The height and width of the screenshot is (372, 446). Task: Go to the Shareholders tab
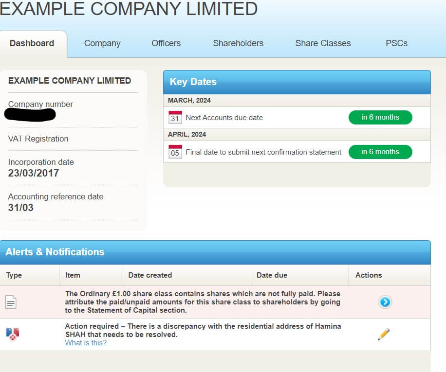[x=238, y=43]
